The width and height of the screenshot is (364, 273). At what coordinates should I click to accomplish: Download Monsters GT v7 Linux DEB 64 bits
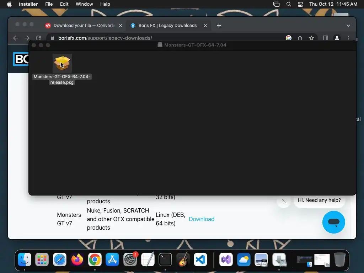click(202, 219)
